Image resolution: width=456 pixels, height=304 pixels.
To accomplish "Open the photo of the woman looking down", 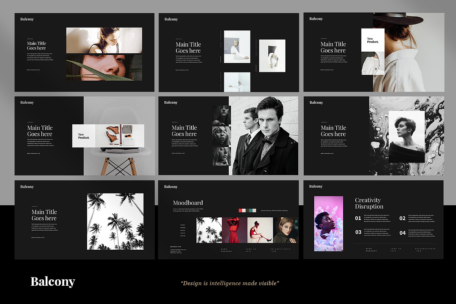I will pos(104,40).
